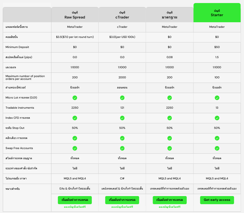Click the one-click trading checkmark for cTrader
Screen dimensions: 244x213
122,138
